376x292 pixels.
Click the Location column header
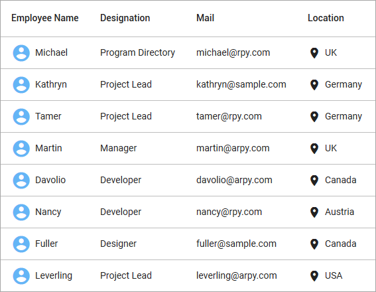pyautogui.click(x=326, y=18)
